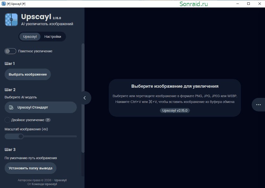Click the AI увеличитель изображений subtitle

point(47,24)
